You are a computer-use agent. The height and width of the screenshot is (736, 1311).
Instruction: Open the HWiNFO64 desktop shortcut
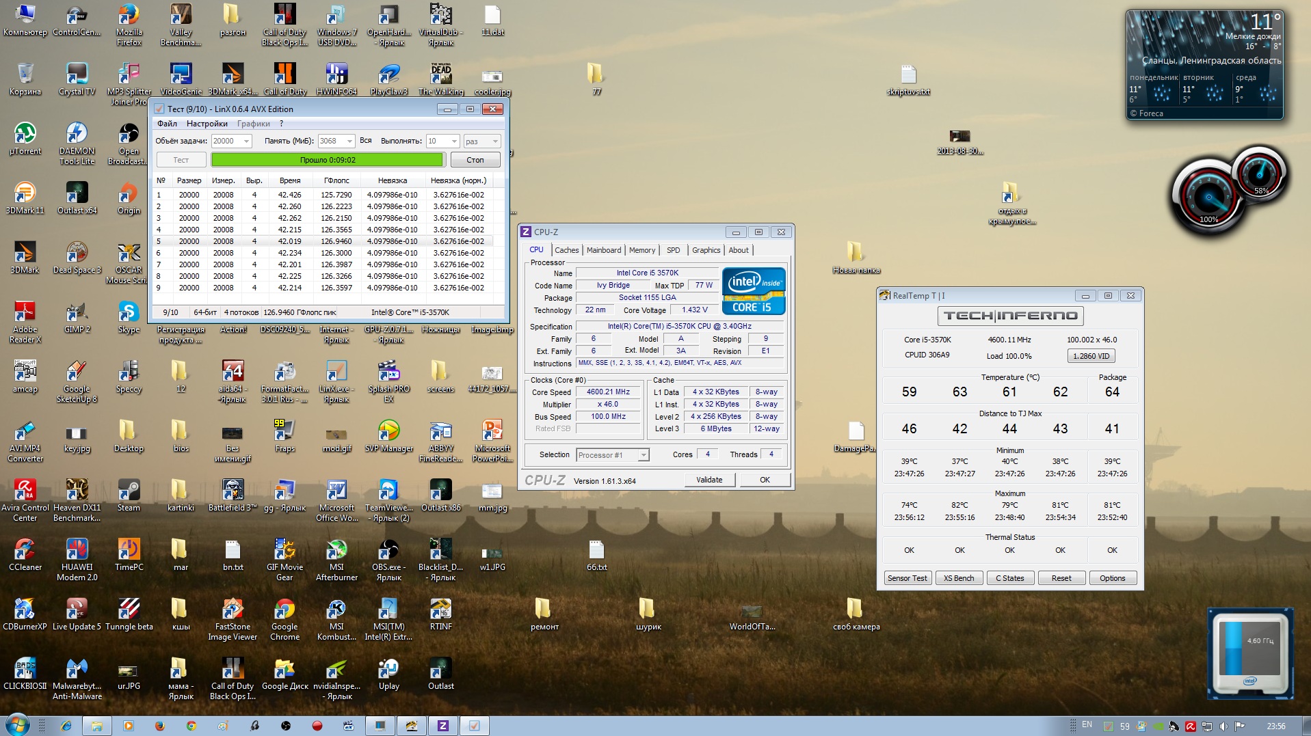click(x=336, y=74)
